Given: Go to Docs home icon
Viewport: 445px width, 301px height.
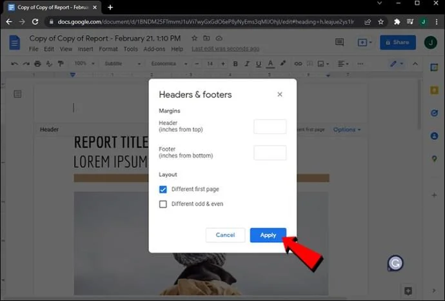Looking at the screenshot, I should pos(15,43).
